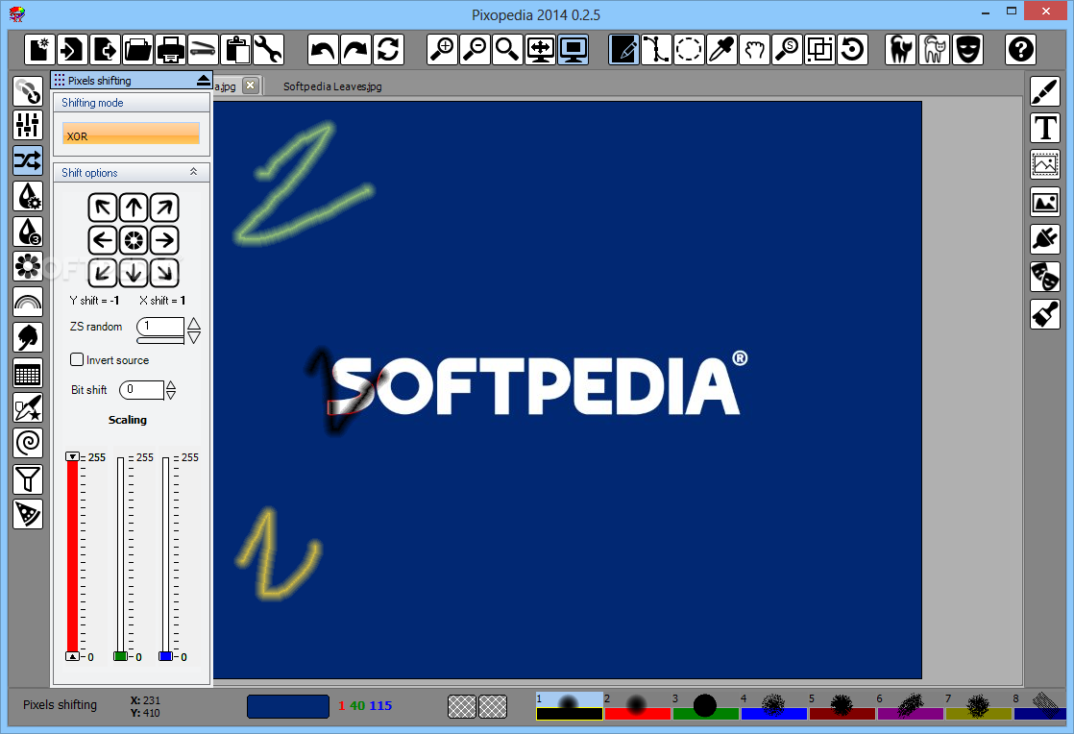This screenshot has height=734, width=1074.
Task: Open help with the question mark icon
Action: click(1020, 49)
